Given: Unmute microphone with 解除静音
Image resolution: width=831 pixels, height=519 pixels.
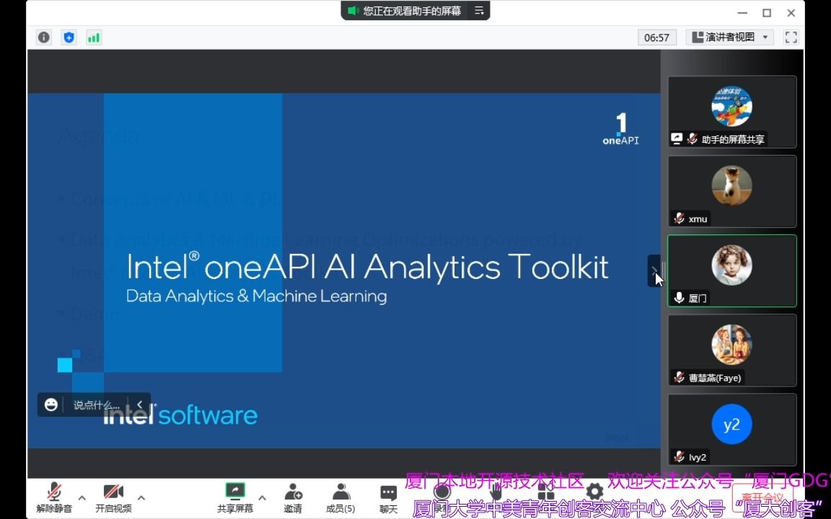Looking at the screenshot, I should (x=54, y=498).
